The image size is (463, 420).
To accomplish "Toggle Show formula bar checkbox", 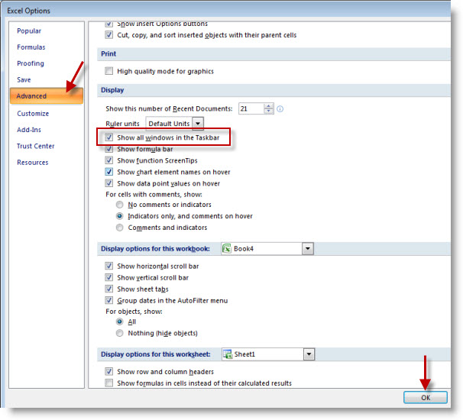I will pyautogui.click(x=109, y=149).
